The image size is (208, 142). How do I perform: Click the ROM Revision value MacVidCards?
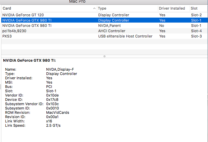click(x=58, y=112)
